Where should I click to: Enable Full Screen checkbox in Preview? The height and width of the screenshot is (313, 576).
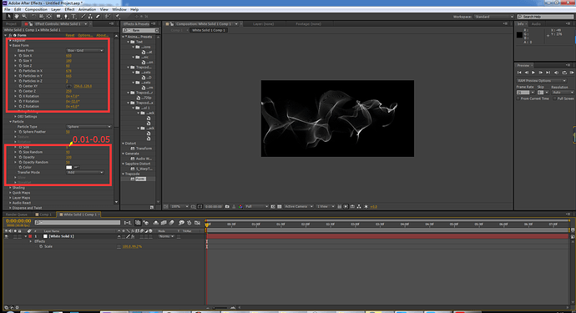click(x=555, y=98)
